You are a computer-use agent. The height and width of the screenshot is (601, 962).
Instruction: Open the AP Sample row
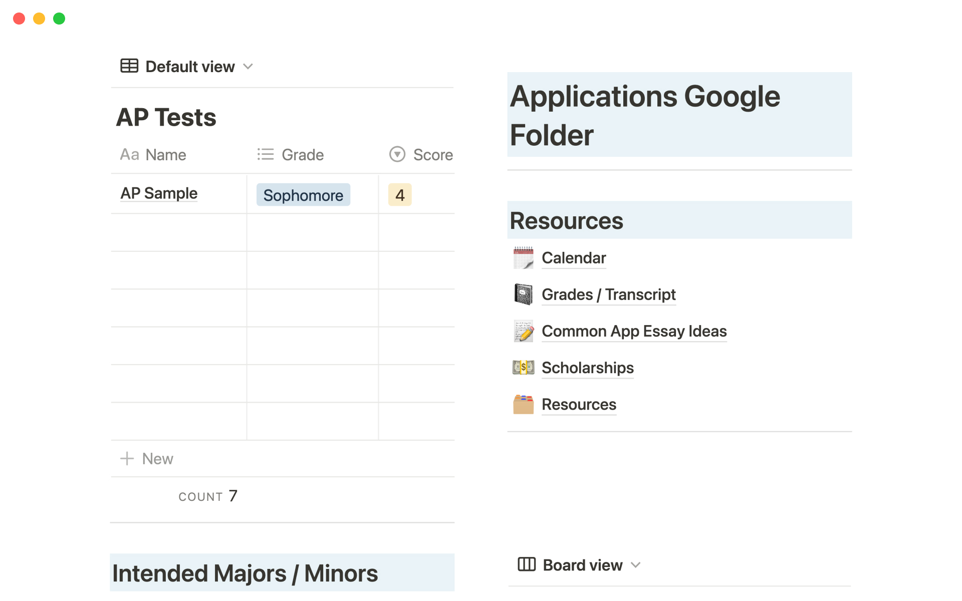tap(159, 193)
